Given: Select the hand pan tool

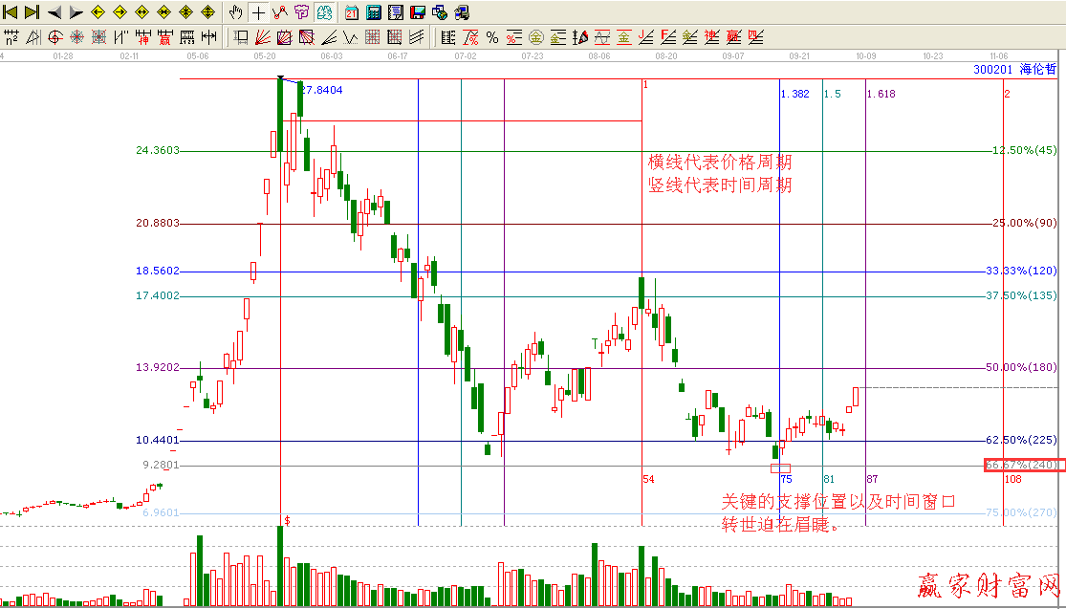Looking at the screenshot, I should click(x=237, y=12).
